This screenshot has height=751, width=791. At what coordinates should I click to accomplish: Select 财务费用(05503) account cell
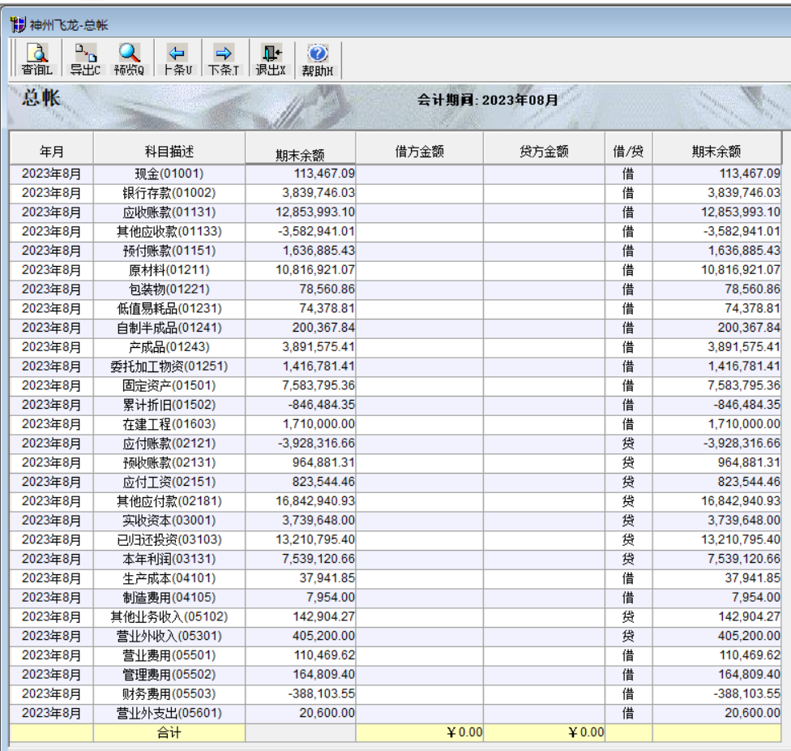pos(169,694)
